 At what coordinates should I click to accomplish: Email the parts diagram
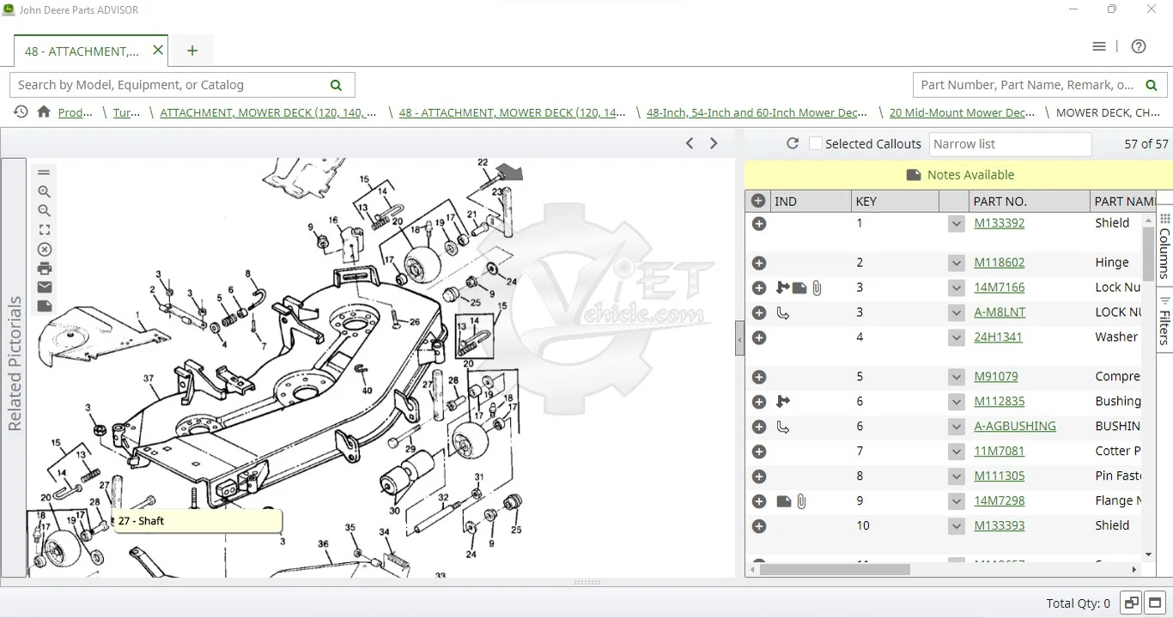point(45,288)
